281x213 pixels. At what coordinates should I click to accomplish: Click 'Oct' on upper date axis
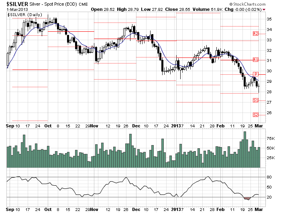tap(48, 126)
